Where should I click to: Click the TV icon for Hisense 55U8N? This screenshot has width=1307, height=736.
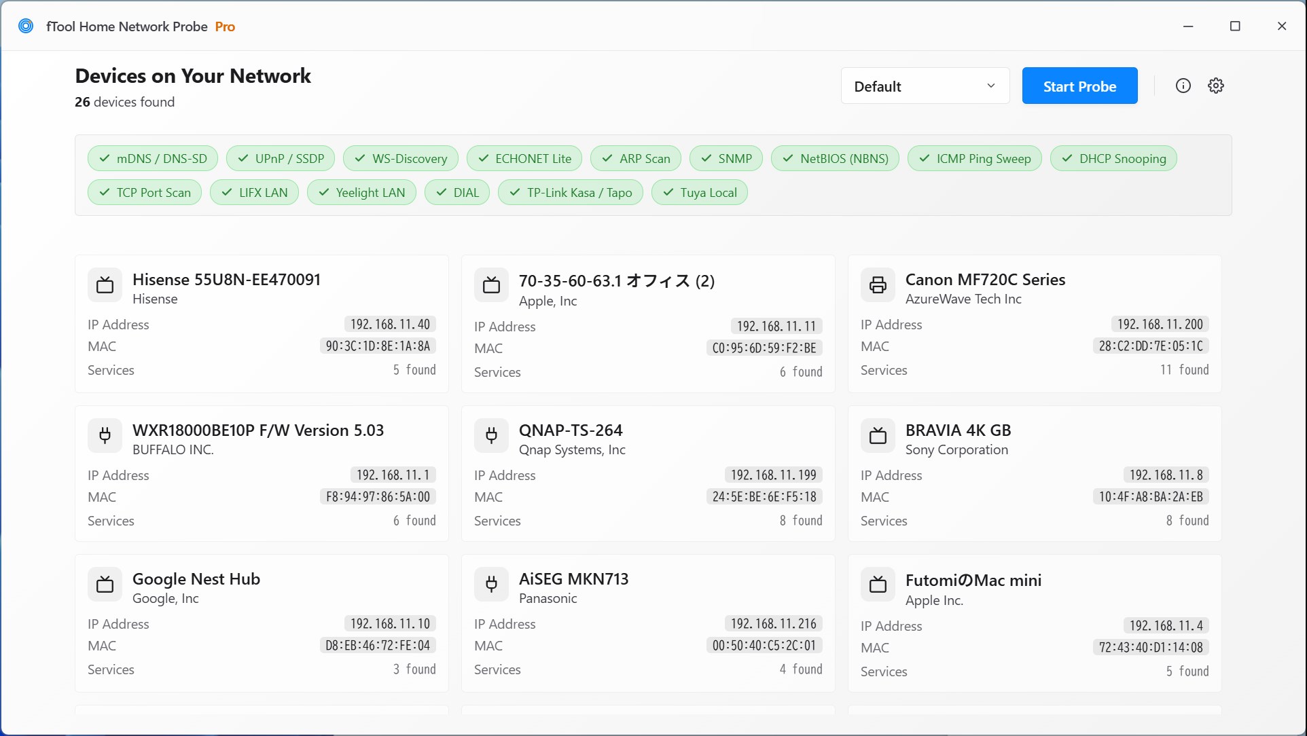point(105,285)
